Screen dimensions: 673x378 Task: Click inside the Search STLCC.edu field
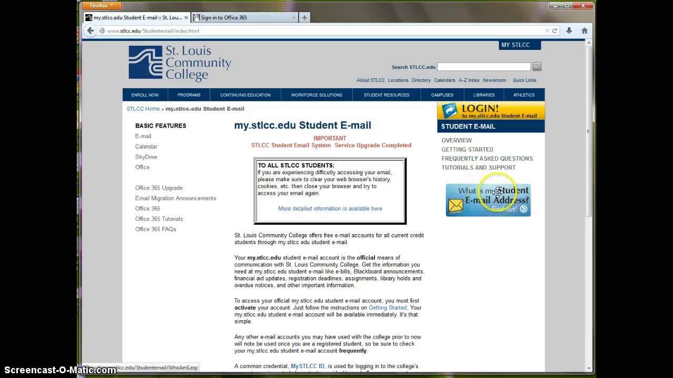tap(484, 67)
